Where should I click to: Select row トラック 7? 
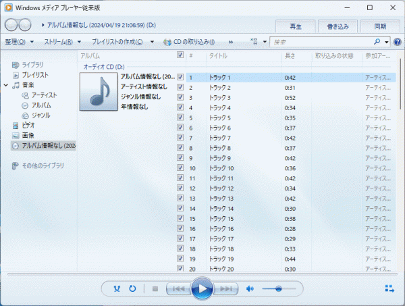pyautogui.click(x=291, y=138)
